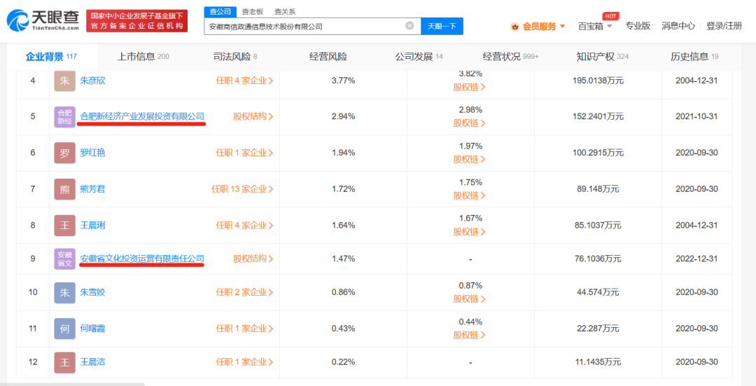
Task: Click the crown icon beside 会员服务
Action: pos(515,27)
